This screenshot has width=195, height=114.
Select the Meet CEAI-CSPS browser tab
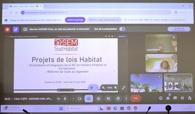26,6
